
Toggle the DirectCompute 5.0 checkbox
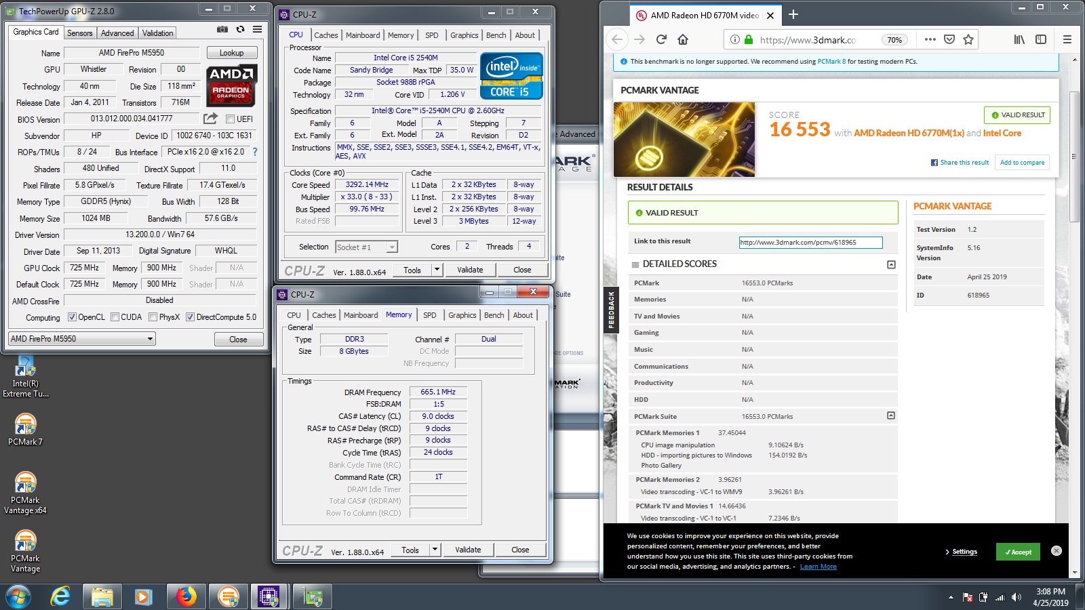pos(191,317)
